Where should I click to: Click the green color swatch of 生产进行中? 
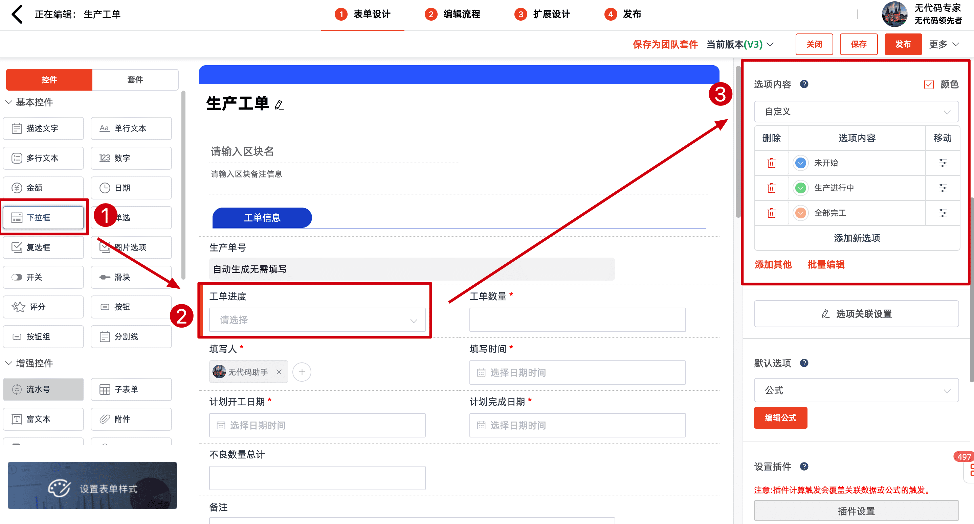point(800,188)
